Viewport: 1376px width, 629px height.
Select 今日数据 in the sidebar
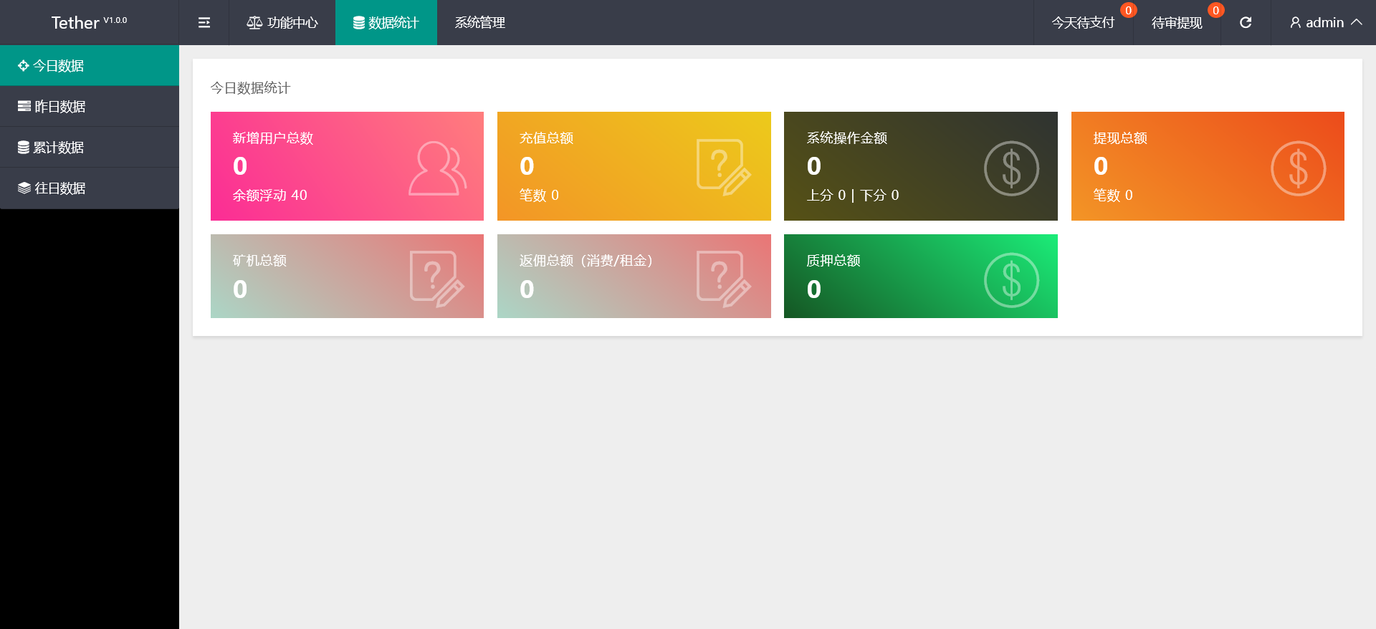pos(59,66)
